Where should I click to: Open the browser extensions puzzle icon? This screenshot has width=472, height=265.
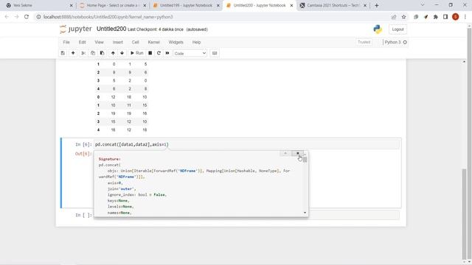click(x=436, y=17)
